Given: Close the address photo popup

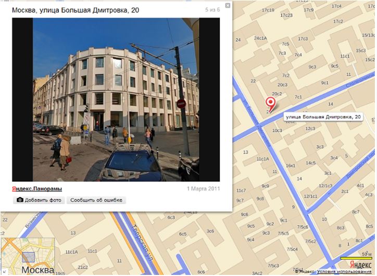Looking at the screenshot, I should 228,6.
